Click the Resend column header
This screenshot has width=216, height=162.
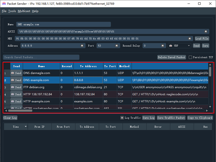tap(67, 66)
